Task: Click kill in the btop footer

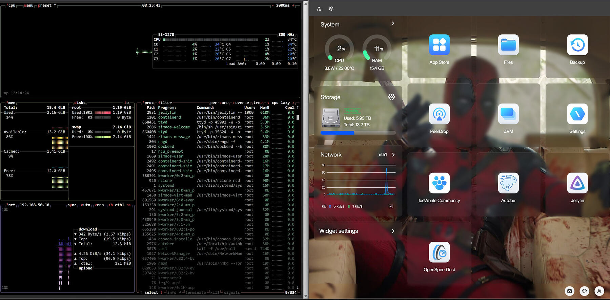Action: click(215, 293)
